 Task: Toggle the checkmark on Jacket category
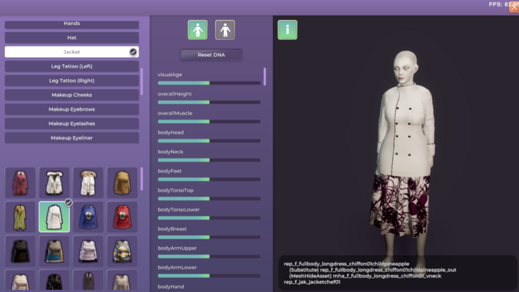point(133,52)
